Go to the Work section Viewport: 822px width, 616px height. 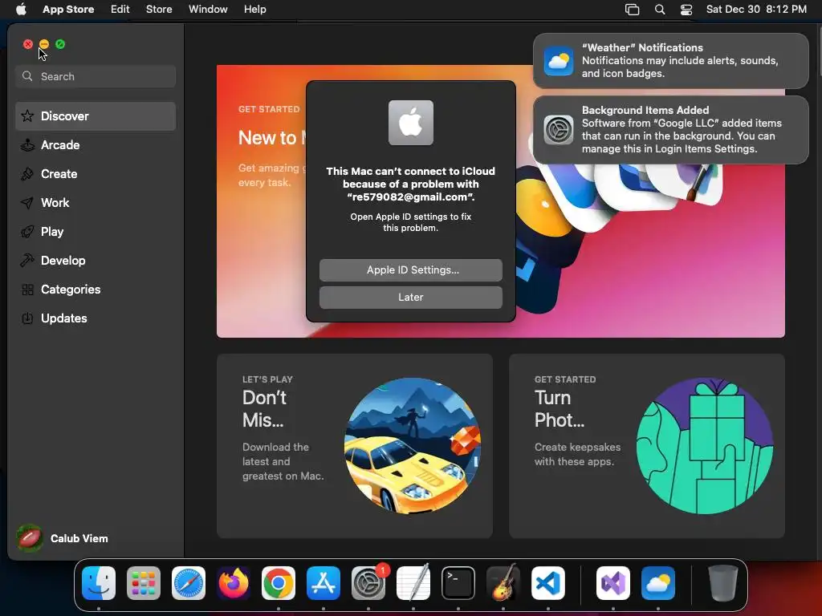[96, 203]
